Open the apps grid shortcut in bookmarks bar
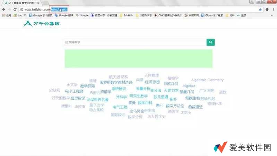Screen dimensions: 277x156 (x=7, y=15)
